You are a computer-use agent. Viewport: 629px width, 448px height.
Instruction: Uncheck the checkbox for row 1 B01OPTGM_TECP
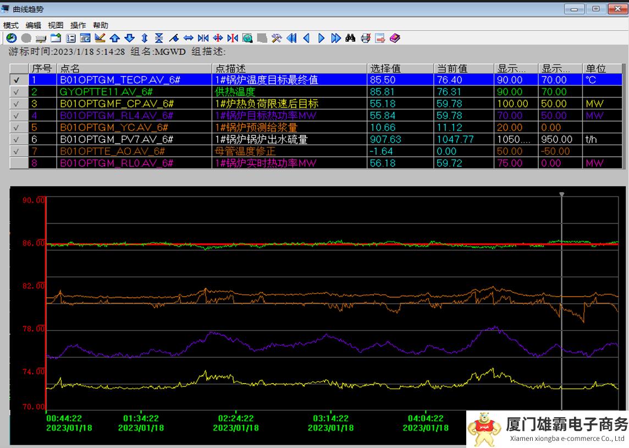coord(16,80)
